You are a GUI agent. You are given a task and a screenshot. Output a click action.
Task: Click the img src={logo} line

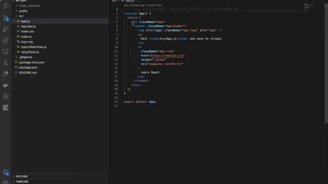[180, 30]
